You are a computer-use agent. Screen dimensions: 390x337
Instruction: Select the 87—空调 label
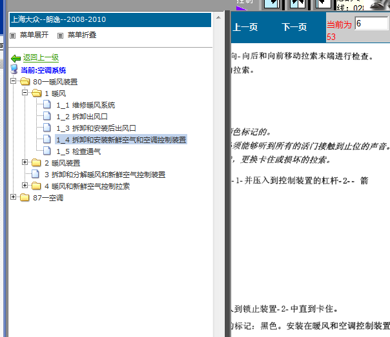[x=48, y=198]
